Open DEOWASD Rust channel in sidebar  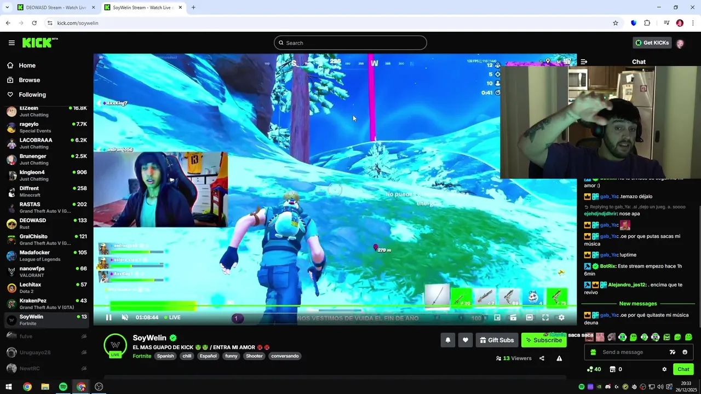pyautogui.click(x=47, y=224)
